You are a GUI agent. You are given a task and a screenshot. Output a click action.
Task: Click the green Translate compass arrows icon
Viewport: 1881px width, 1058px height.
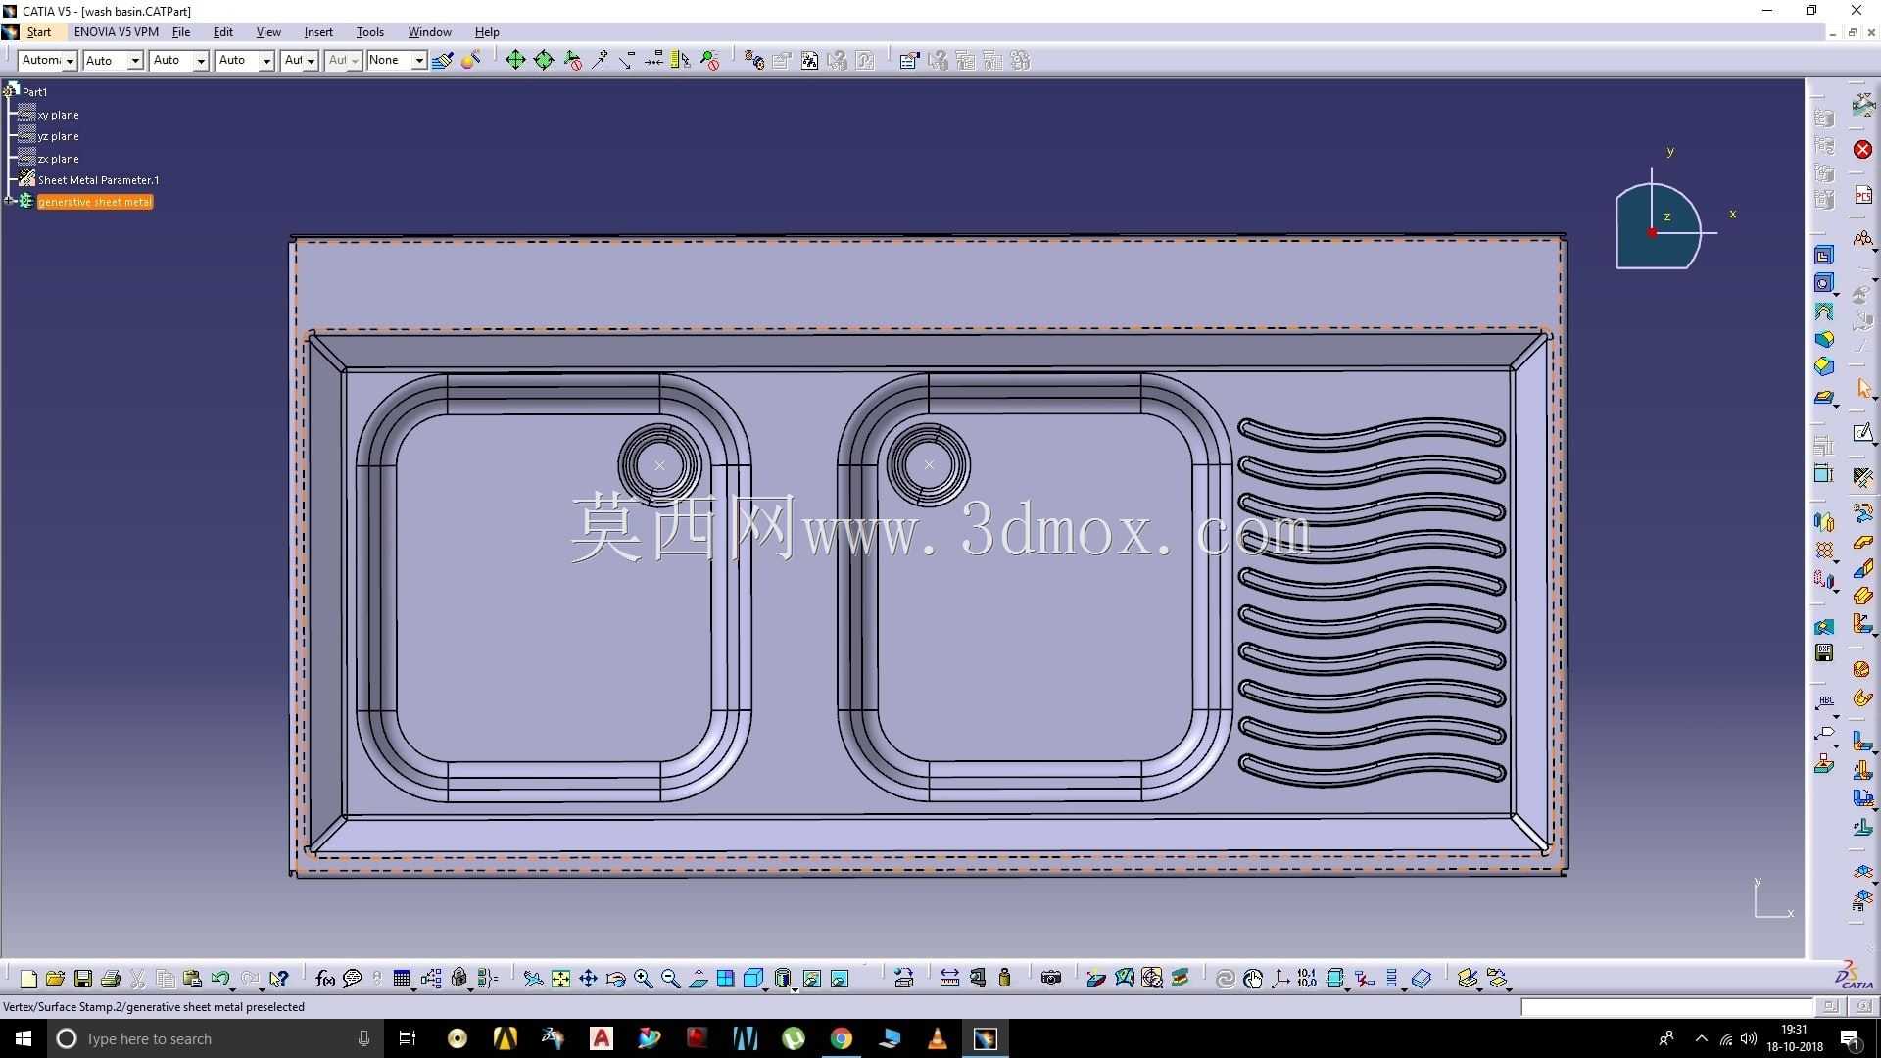515,61
